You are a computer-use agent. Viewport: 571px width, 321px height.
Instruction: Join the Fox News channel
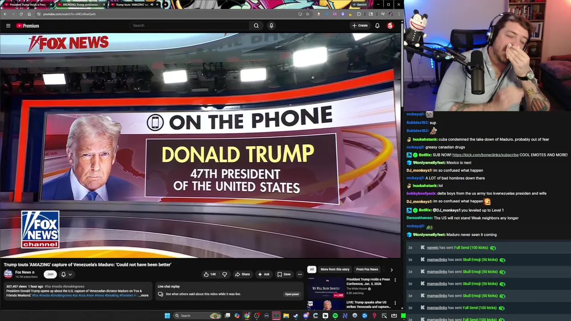point(50,274)
